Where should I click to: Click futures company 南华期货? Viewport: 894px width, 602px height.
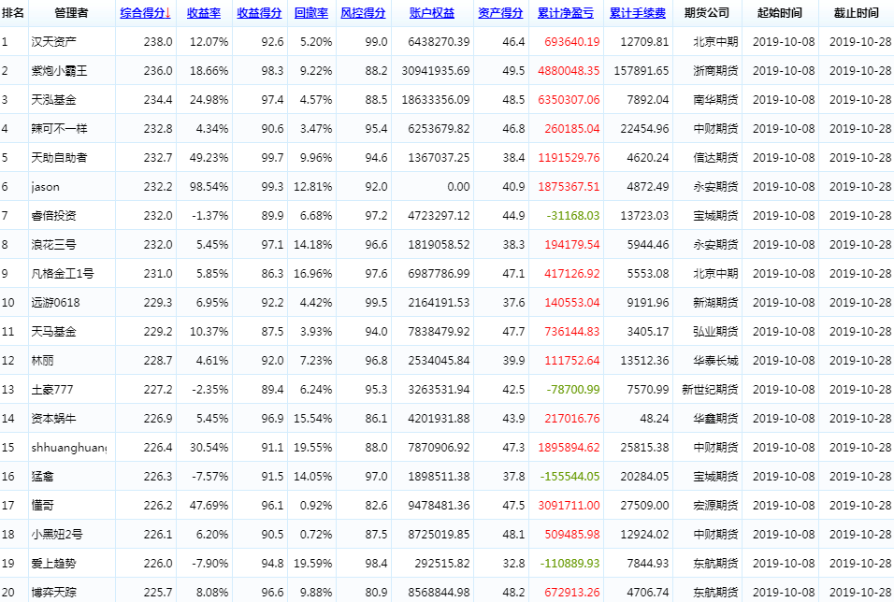pyautogui.click(x=715, y=100)
